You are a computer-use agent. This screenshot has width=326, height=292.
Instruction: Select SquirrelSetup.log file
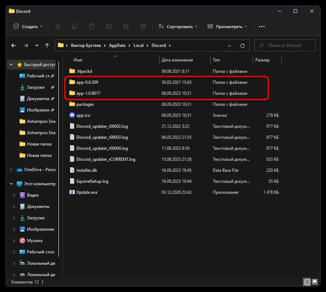coord(89,181)
